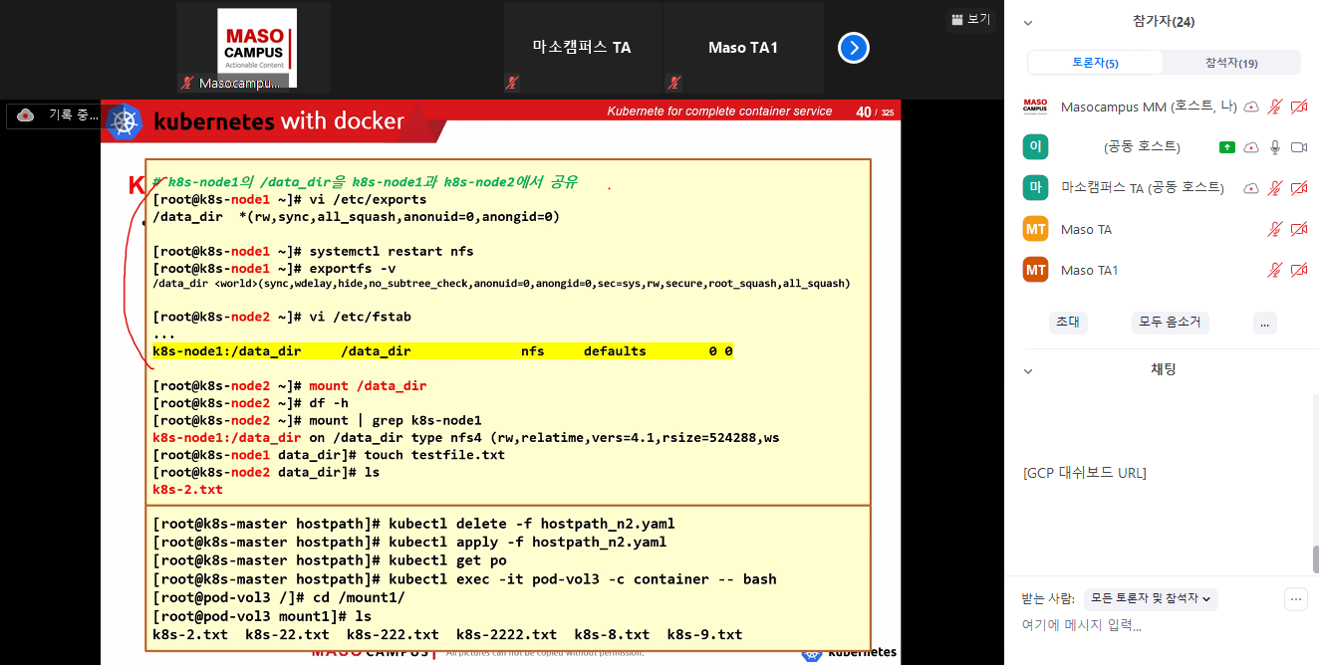Collapse the 참가자 participants panel chevron
Screen dimensions: 1319x665
[x=1028, y=22]
